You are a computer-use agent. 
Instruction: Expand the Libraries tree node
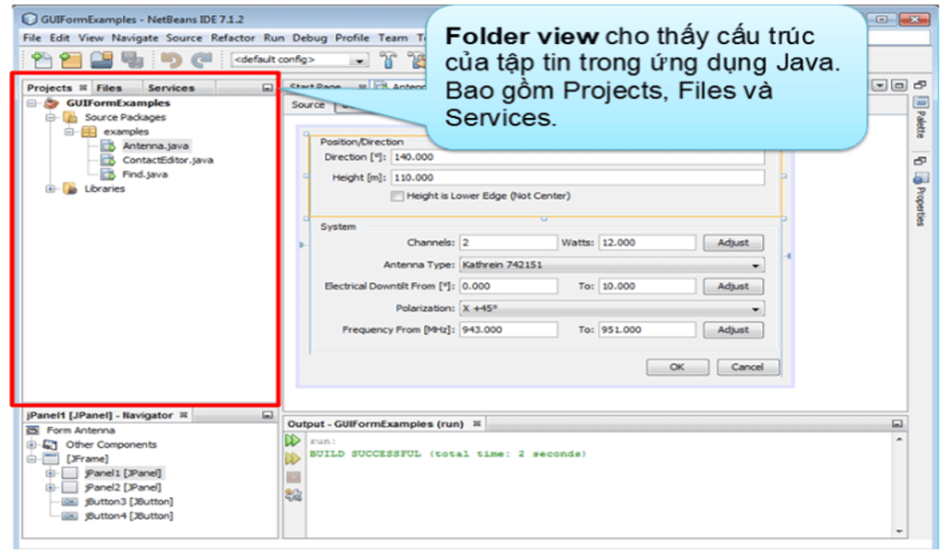[x=51, y=188]
